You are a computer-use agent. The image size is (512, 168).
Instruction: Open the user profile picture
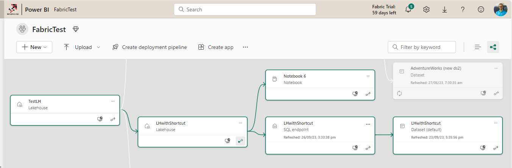pos(500,9)
